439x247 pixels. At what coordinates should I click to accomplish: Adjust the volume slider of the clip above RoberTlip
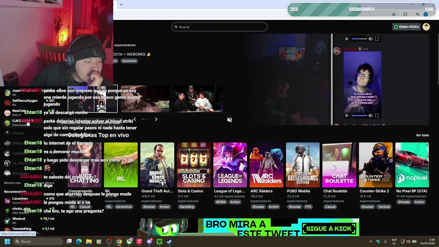point(359,39)
